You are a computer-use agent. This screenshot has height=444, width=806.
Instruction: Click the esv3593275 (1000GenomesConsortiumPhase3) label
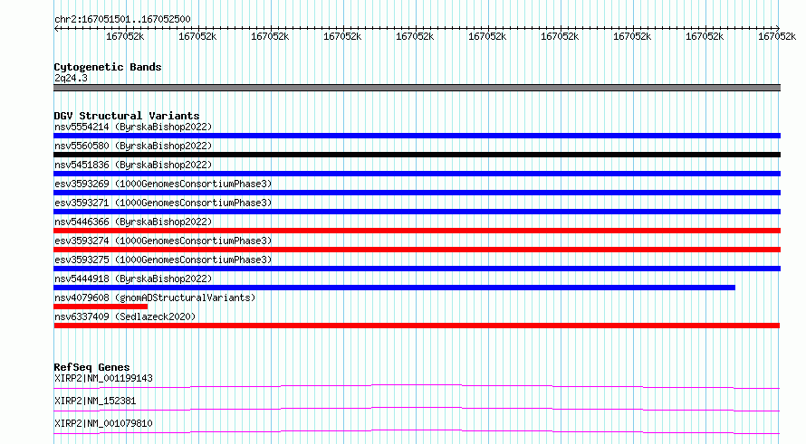(163, 260)
